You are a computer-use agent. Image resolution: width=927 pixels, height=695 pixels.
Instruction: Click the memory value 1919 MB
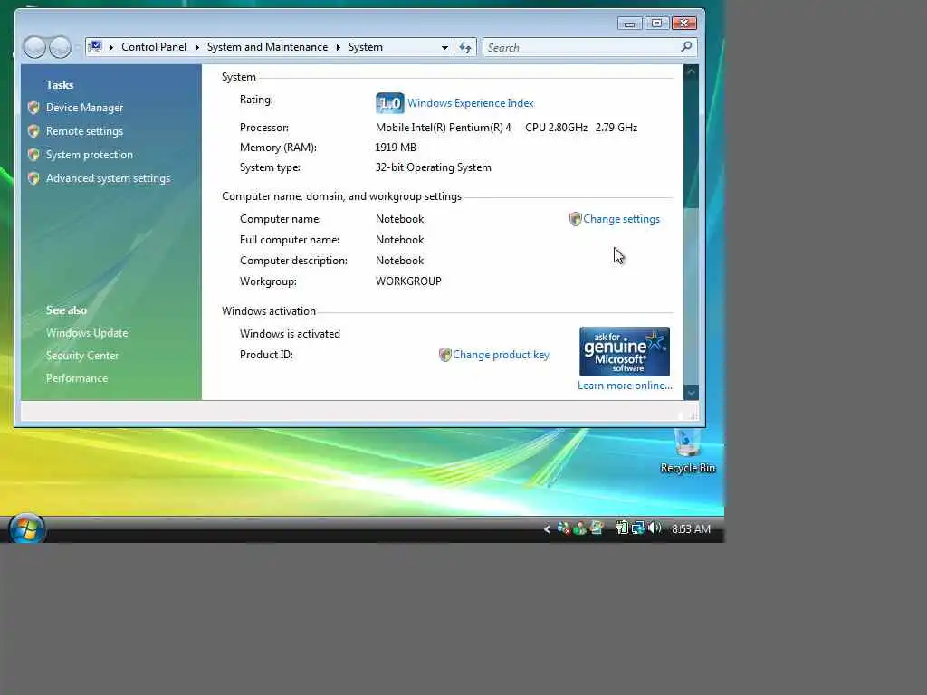(396, 148)
